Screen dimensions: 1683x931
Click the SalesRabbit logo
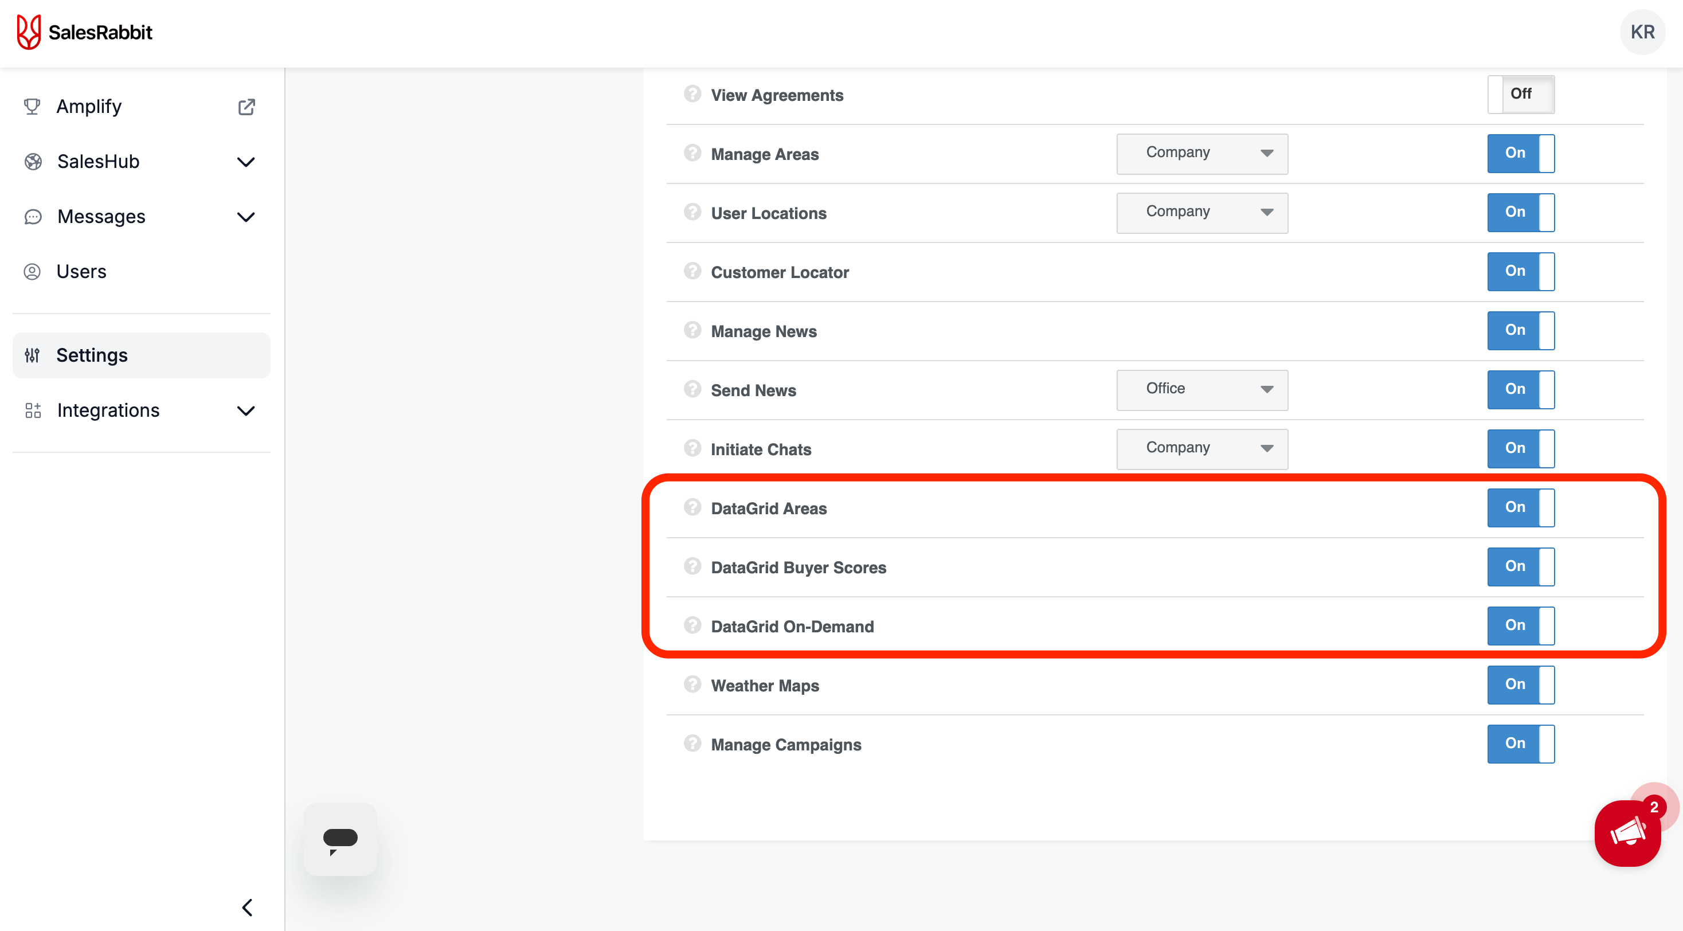(x=84, y=32)
